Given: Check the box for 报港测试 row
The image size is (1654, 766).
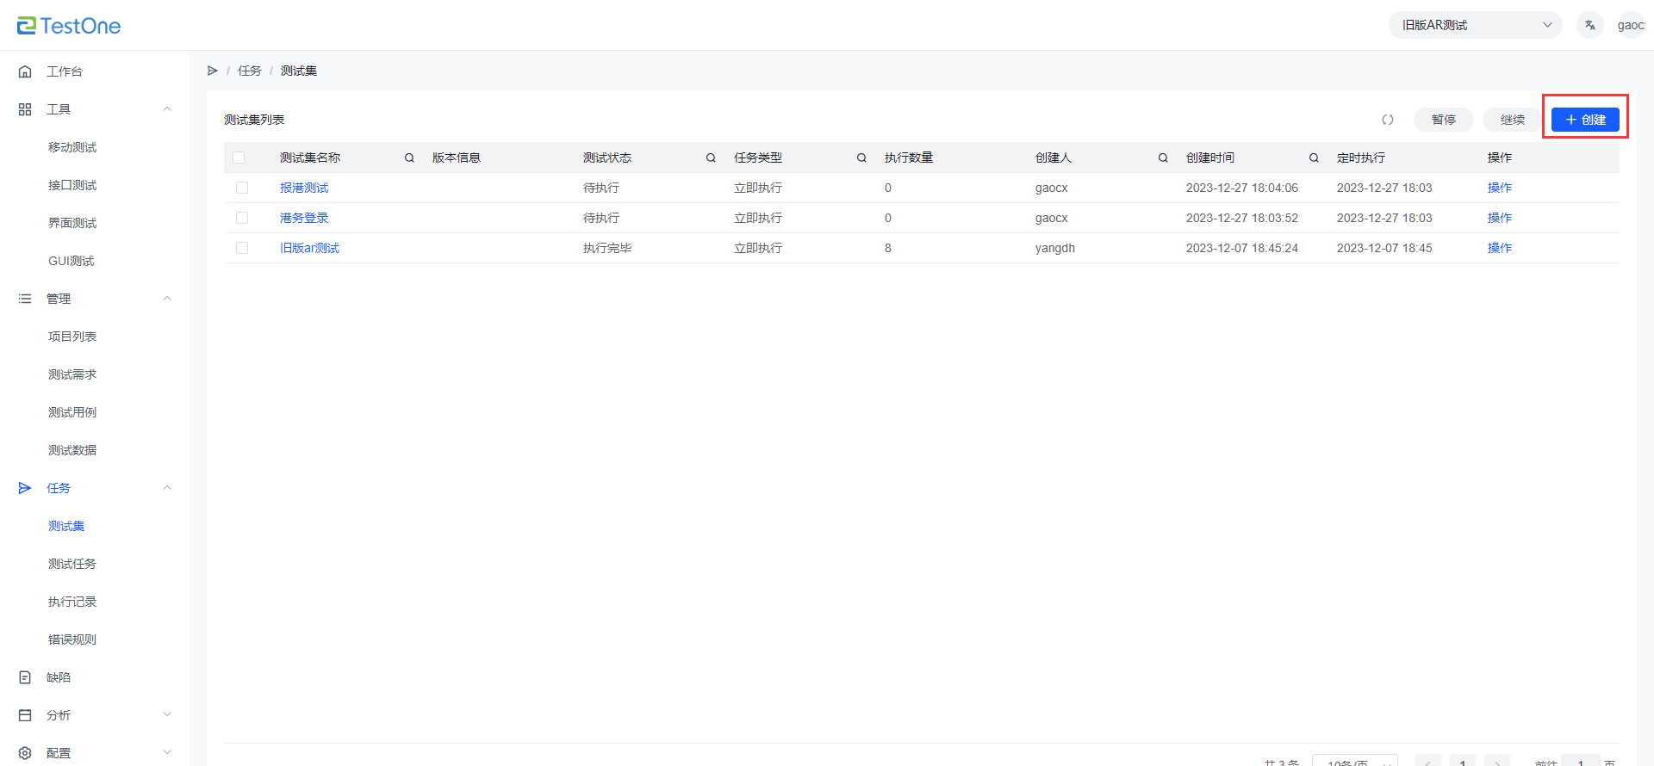Looking at the screenshot, I should 242,188.
